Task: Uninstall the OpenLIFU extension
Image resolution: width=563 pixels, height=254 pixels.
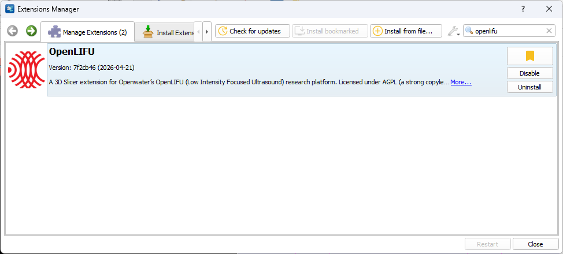Action: 529,87
